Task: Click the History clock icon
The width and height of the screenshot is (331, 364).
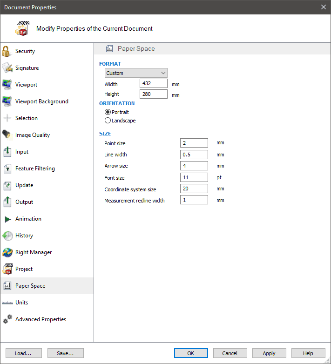Action: [x=7, y=236]
